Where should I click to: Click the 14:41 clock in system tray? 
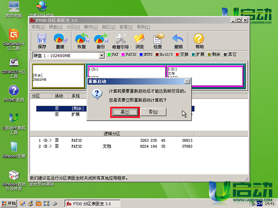270,204
